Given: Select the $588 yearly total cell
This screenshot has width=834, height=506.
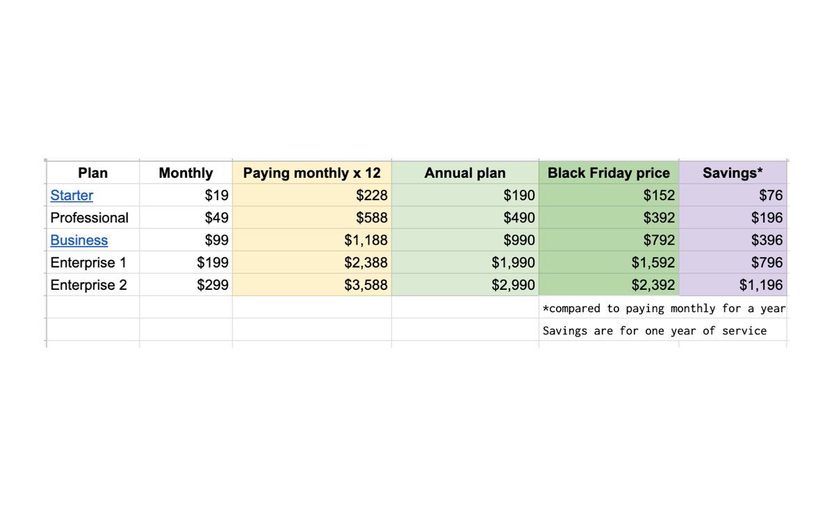Looking at the screenshot, I should point(372,218).
